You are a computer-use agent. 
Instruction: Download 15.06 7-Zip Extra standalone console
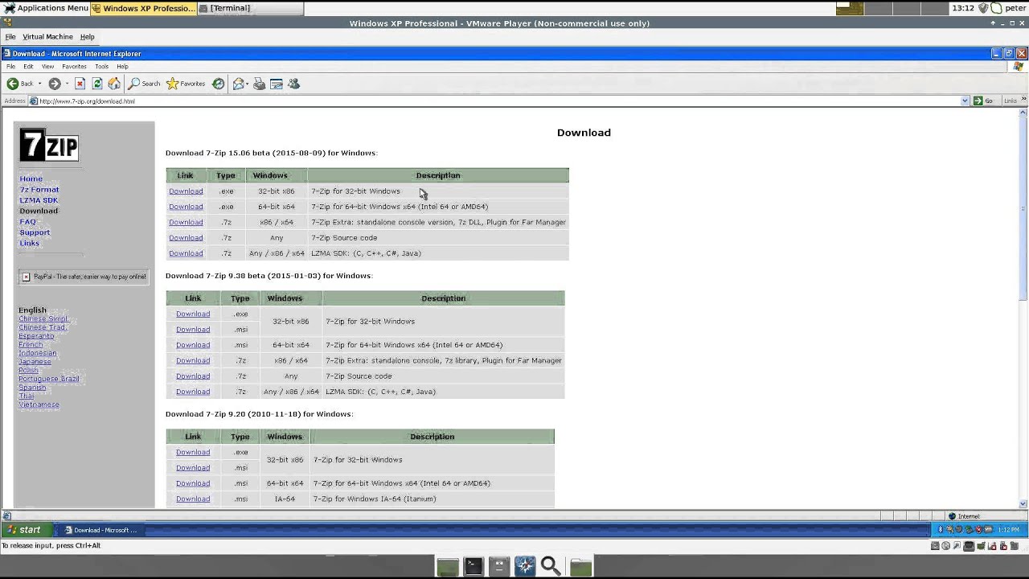(x=186, y=222)
